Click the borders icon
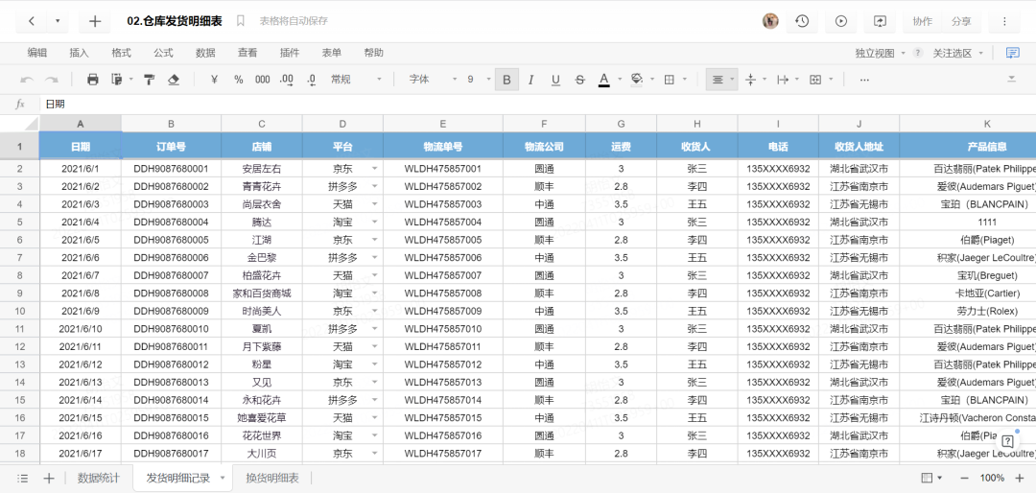This screenshot has width=1036, height=493. [670, 80]
